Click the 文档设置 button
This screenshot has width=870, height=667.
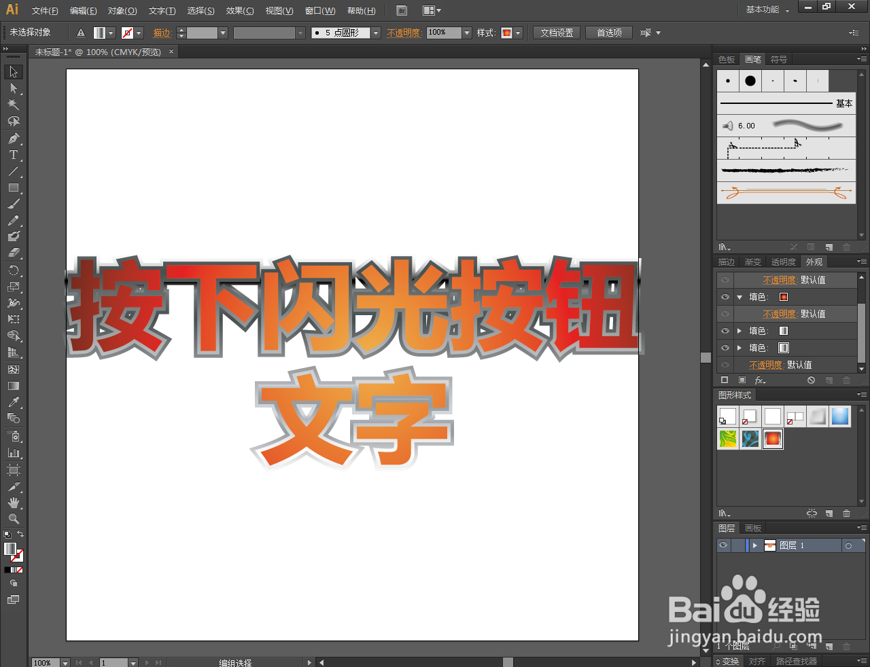(x=556, y=32)
